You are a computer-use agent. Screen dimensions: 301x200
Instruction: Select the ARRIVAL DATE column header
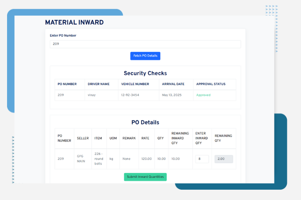click(x=173, y=84)
